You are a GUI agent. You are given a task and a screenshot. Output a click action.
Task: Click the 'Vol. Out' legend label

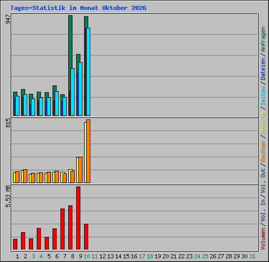pyautogui.click(x=263, y=181)
